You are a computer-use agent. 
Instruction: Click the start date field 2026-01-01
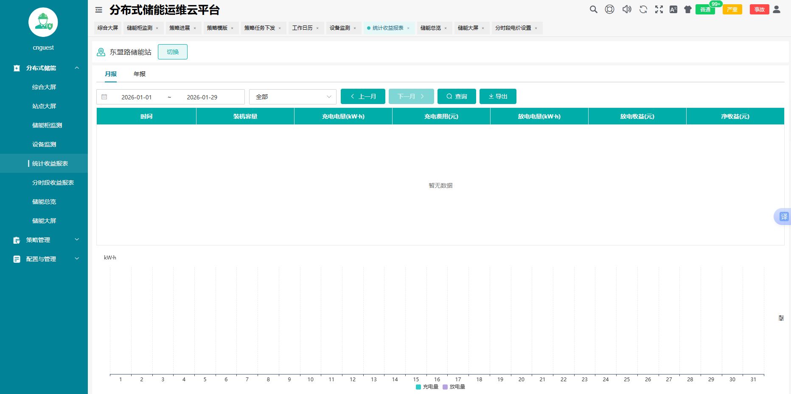pyautogui.click(x=136, y=97)
